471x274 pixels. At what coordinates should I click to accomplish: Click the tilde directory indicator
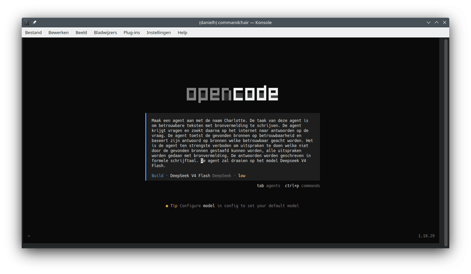pos(29,236)
